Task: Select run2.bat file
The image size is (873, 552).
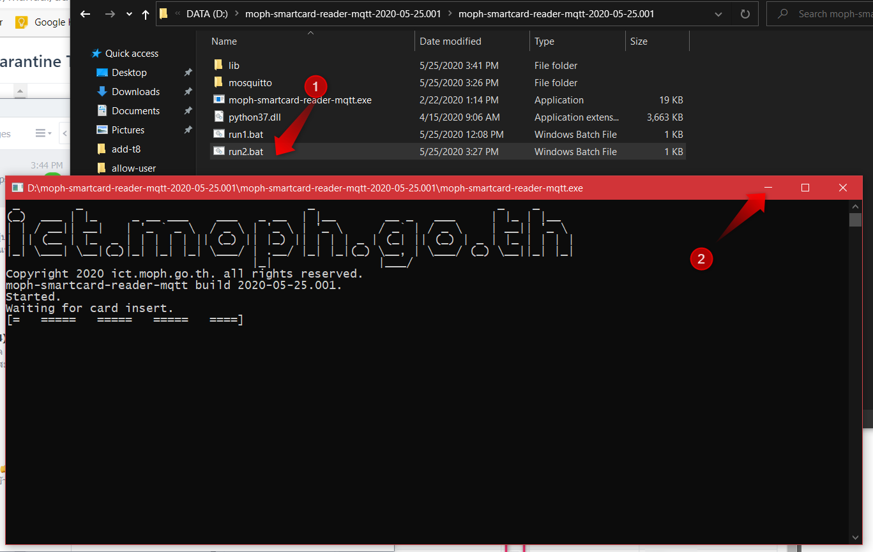Action: [246, 152]
